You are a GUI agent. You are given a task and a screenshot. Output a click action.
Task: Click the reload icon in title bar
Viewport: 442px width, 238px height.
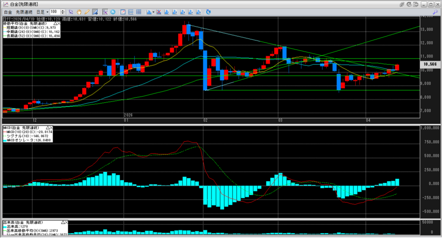coord(409,4)
